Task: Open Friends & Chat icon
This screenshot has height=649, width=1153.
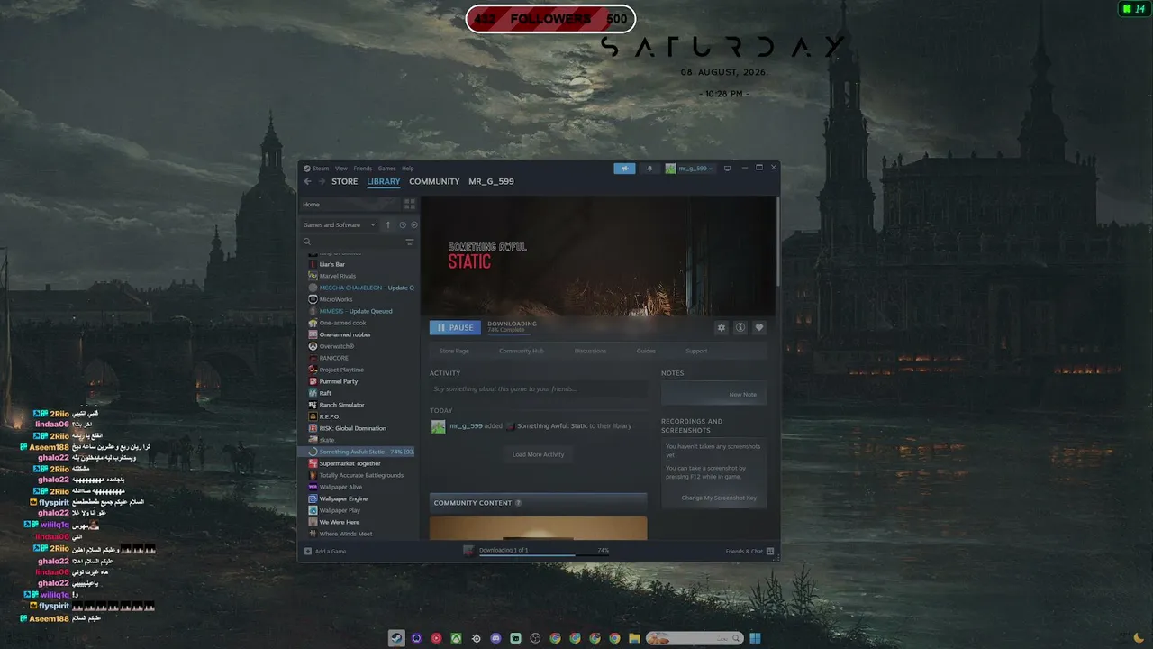Action: (770, 551)
